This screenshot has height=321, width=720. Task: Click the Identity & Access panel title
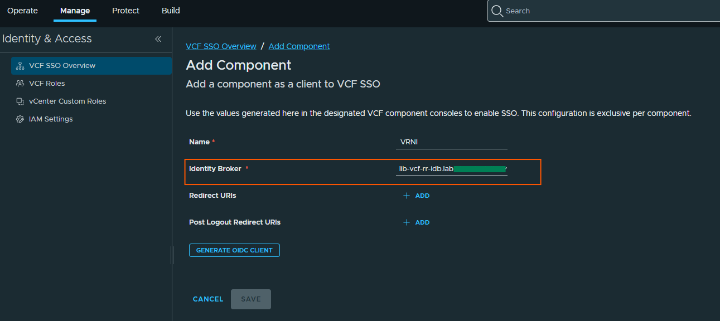coord(47,39)
